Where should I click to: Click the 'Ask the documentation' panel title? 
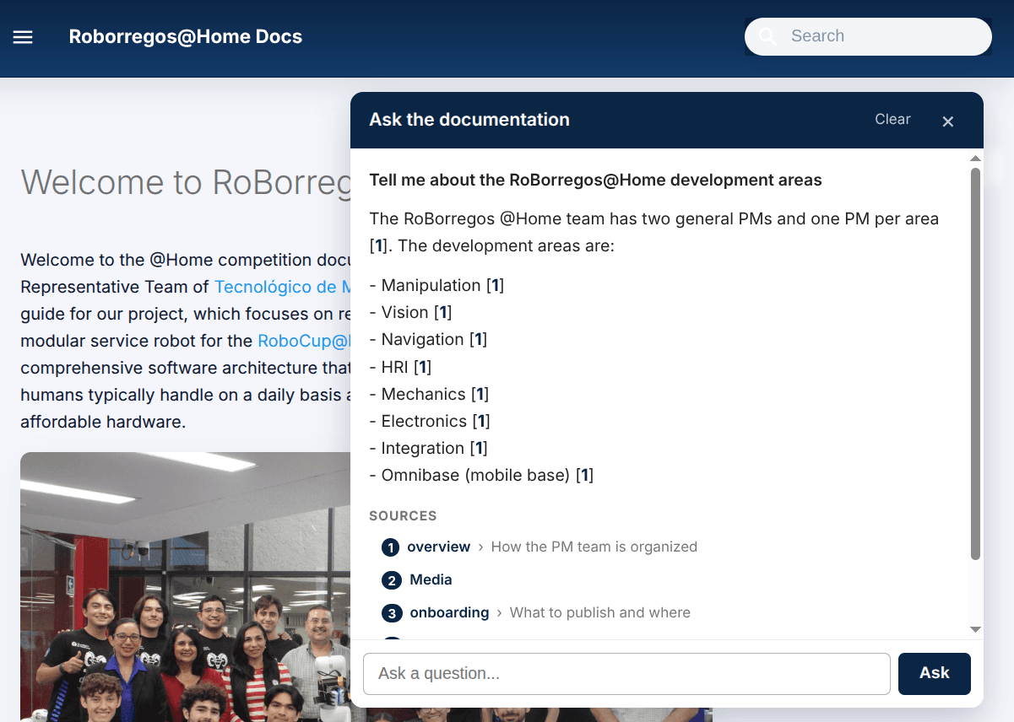469,120
